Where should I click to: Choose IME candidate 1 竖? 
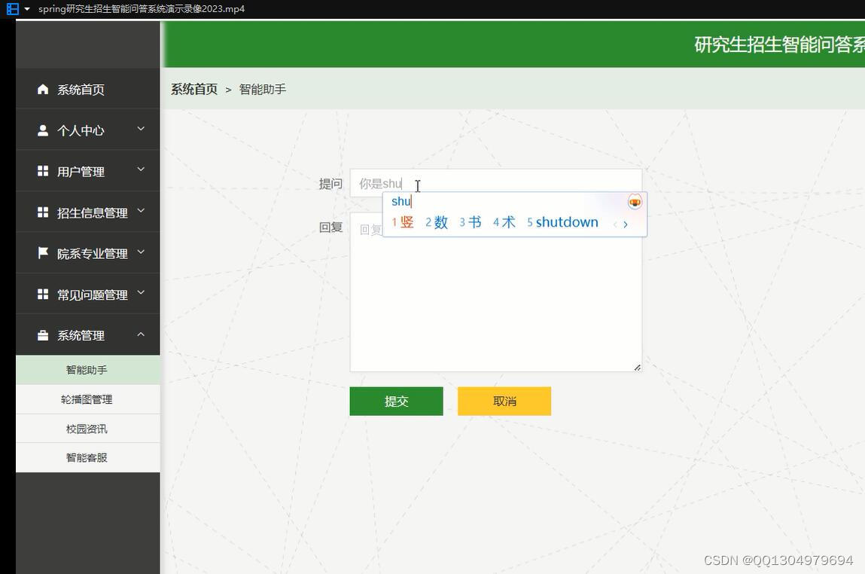403,222
